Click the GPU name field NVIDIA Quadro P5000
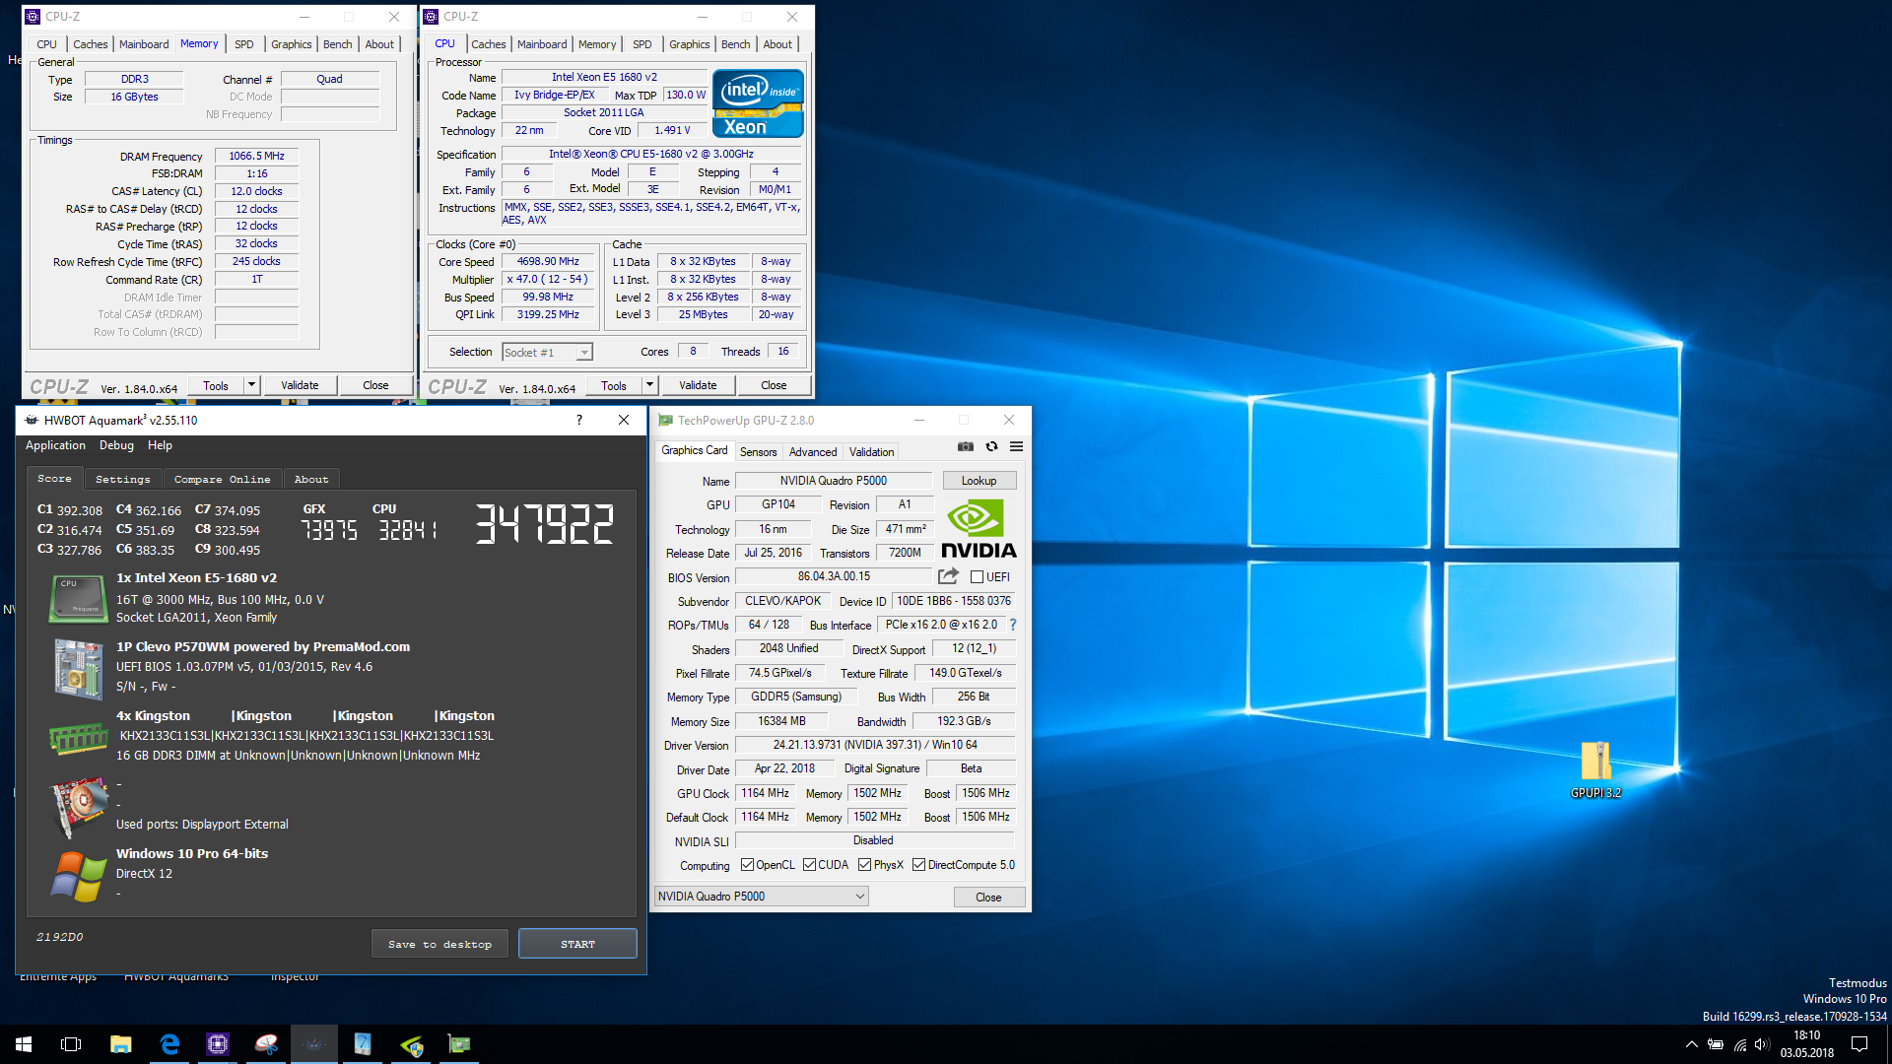This screenshot has width=1892, height=1064. point(834,481)
